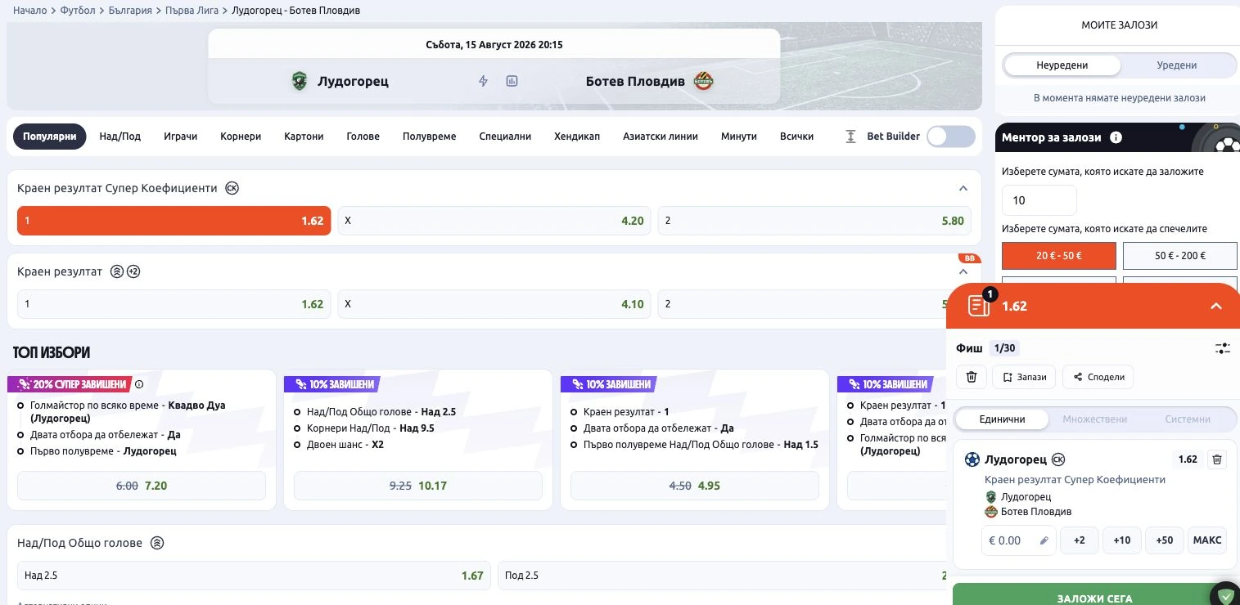The image size is (1240, 605).
Task: Open the Азиатски линии tab
Action: point(661,137)
